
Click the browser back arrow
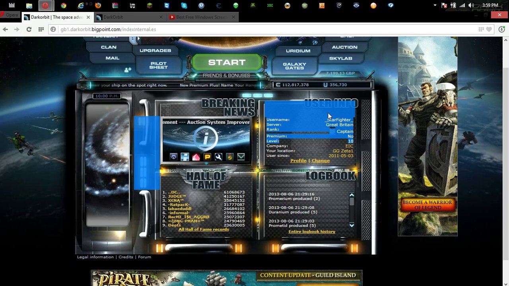click(5, 29)
